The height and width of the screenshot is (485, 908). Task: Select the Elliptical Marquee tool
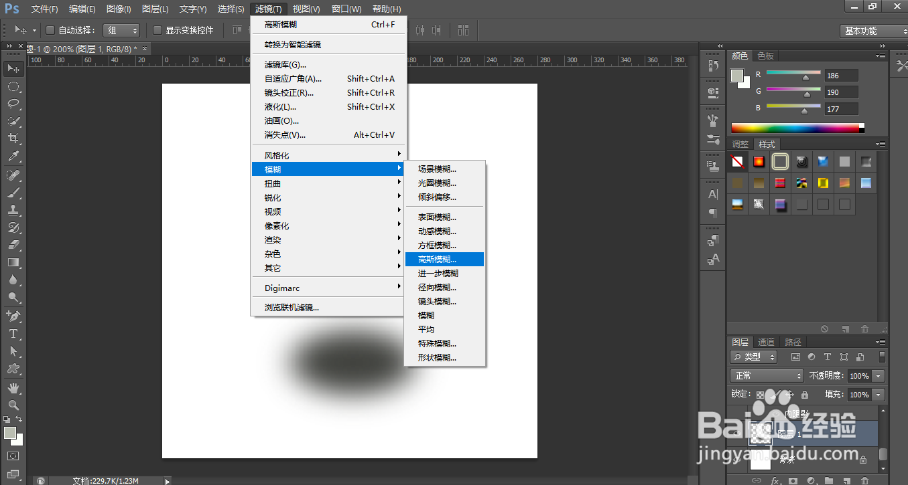pos(13,86)
